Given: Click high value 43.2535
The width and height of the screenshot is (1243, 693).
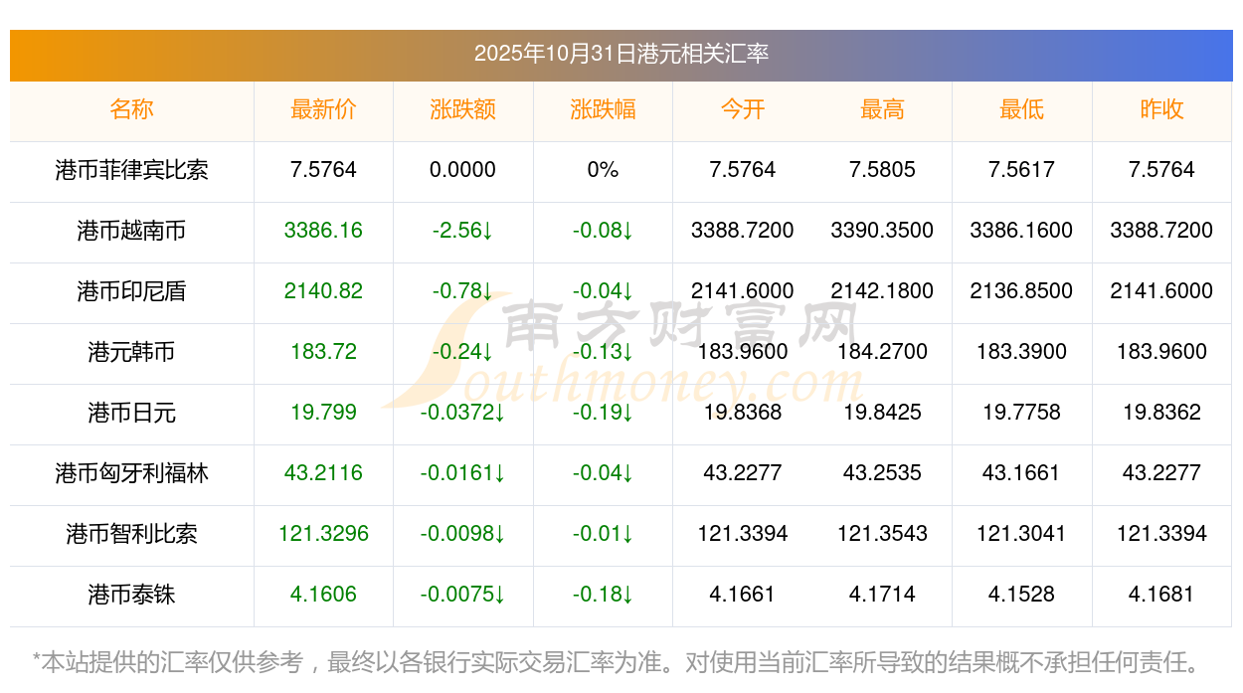Looking at the screenshot, I should click(882, 473).
